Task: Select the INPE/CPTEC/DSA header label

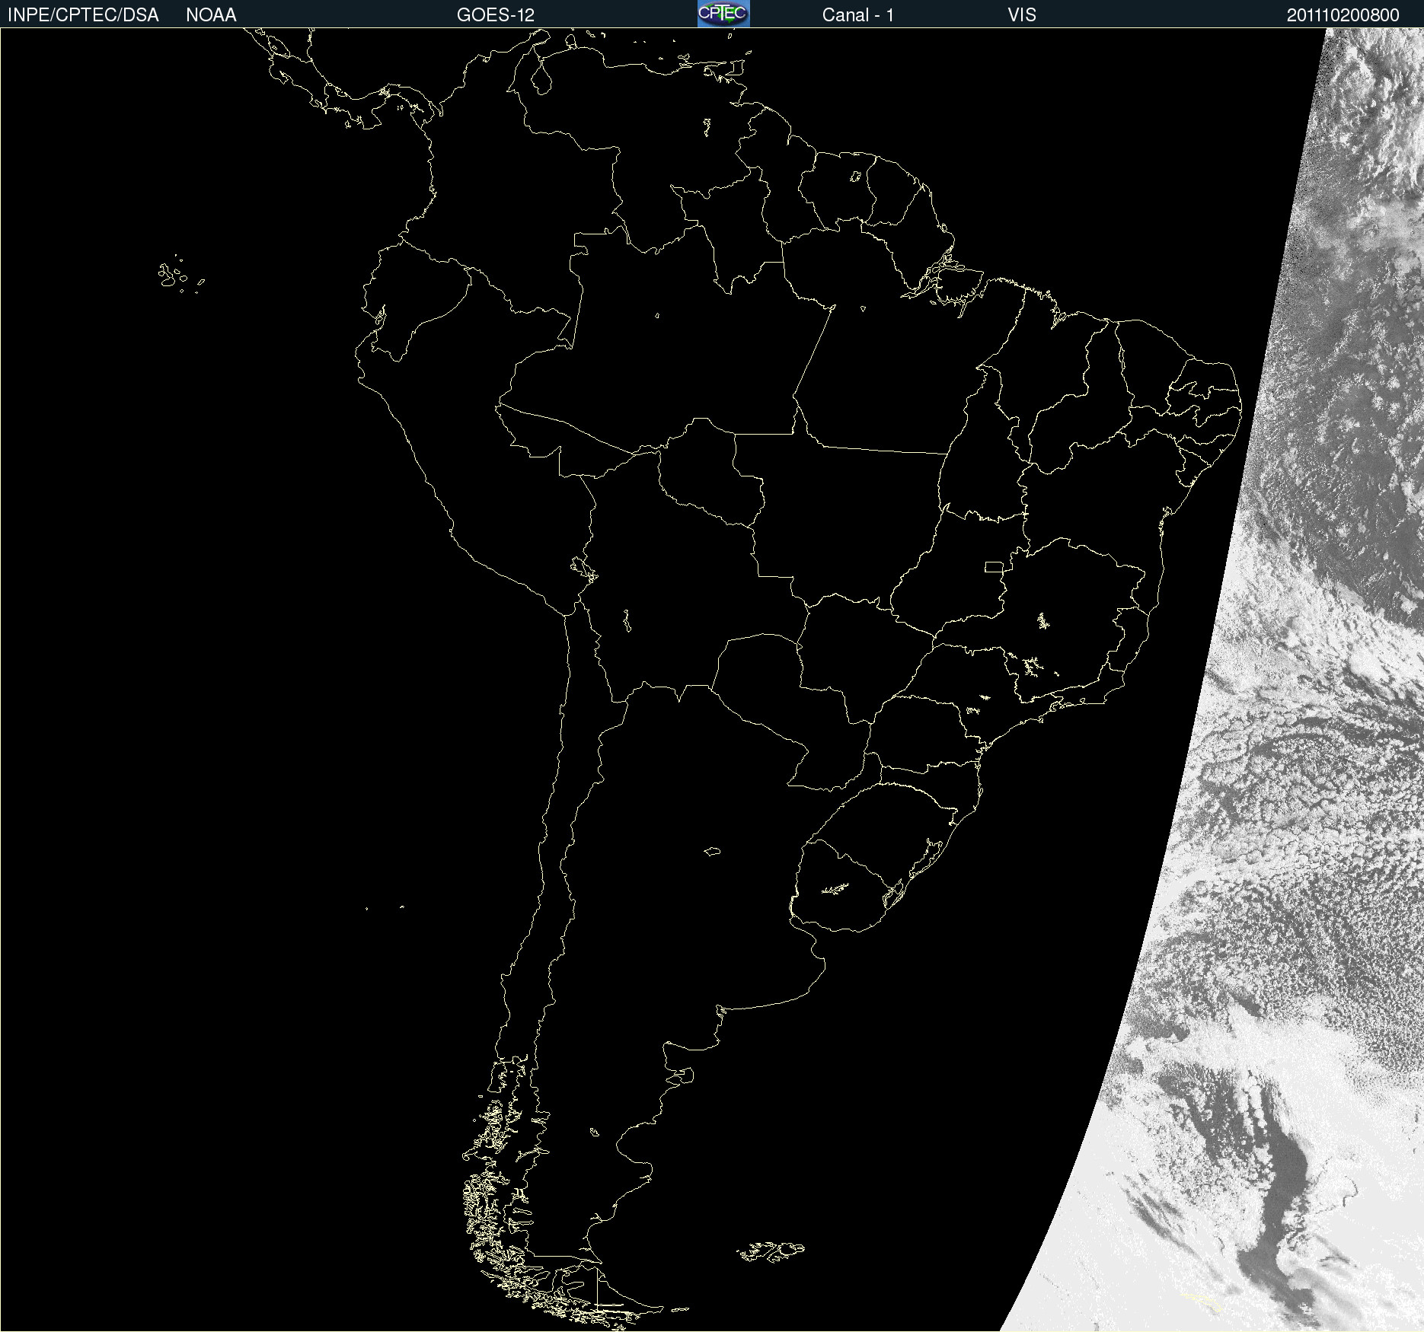Action: [x=83, y=15]
